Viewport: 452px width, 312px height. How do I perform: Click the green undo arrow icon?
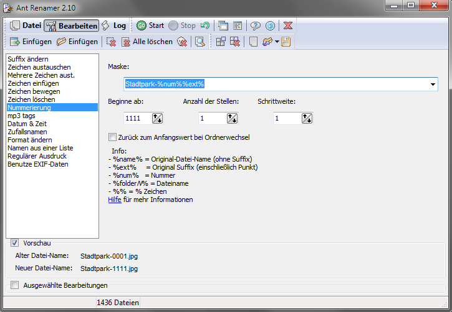coord(205,25)
